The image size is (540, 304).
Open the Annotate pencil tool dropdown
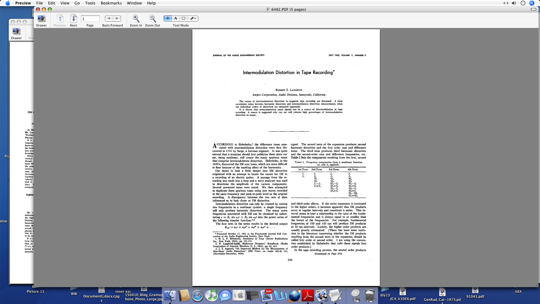[x=193, y=18]
